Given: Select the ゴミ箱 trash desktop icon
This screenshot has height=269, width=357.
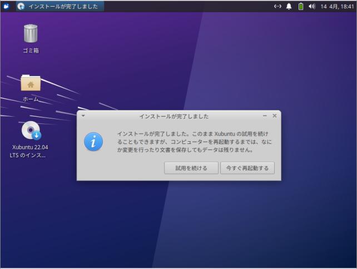Looking at the screenshot, I should pos(31,34).
